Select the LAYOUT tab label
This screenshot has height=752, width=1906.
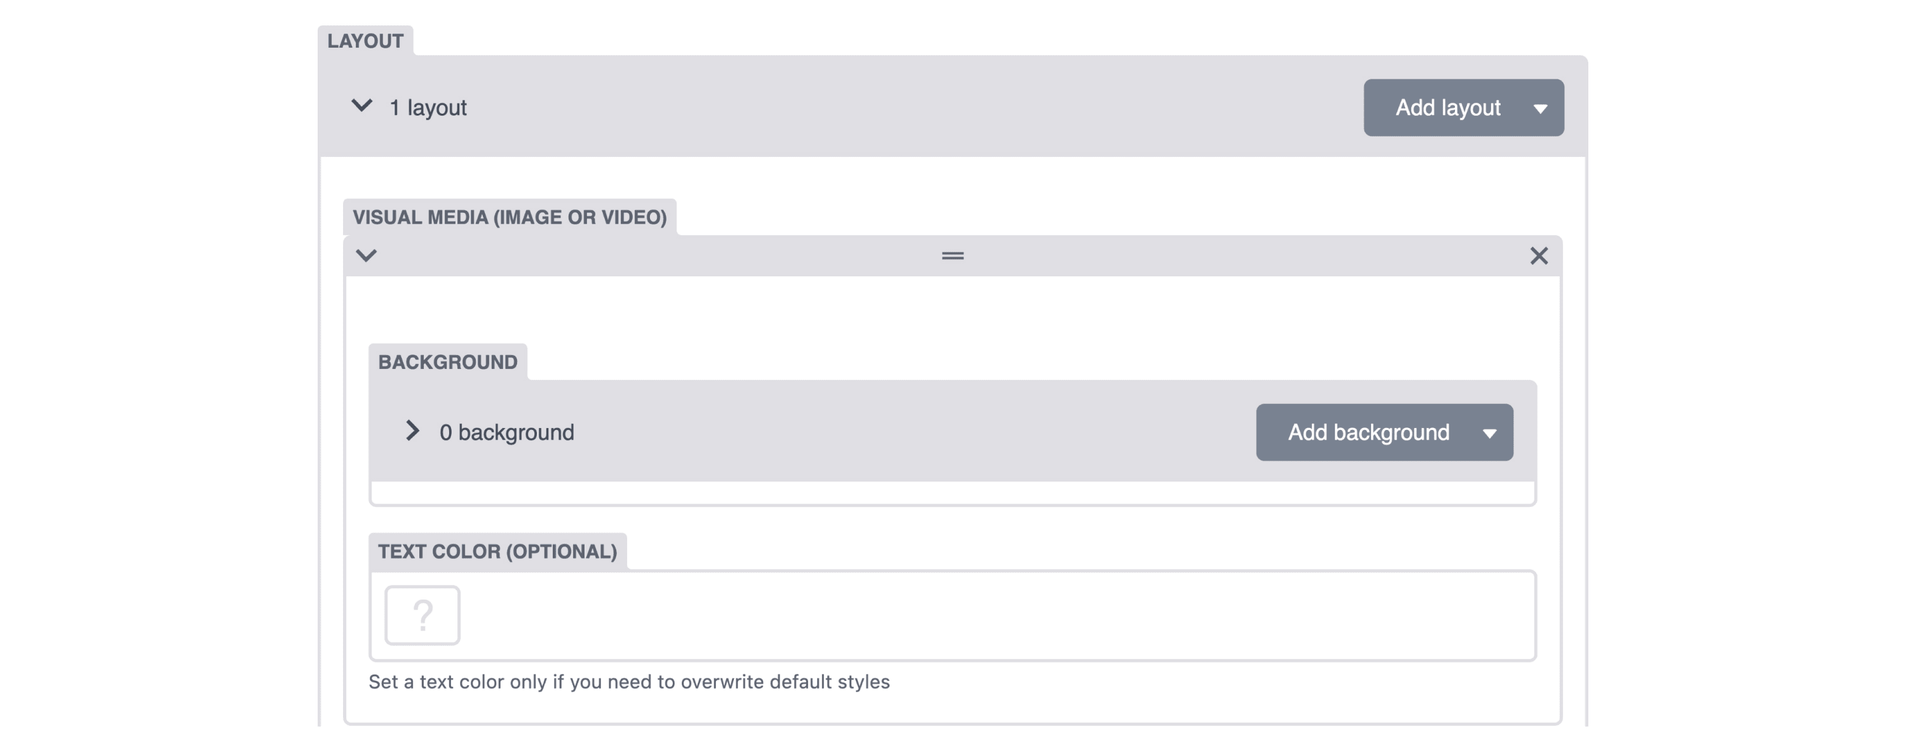(x=365, y=41)
